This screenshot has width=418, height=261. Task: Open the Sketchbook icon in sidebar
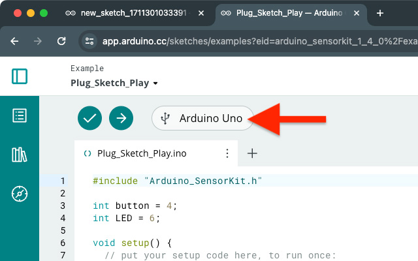click(20, 116)
